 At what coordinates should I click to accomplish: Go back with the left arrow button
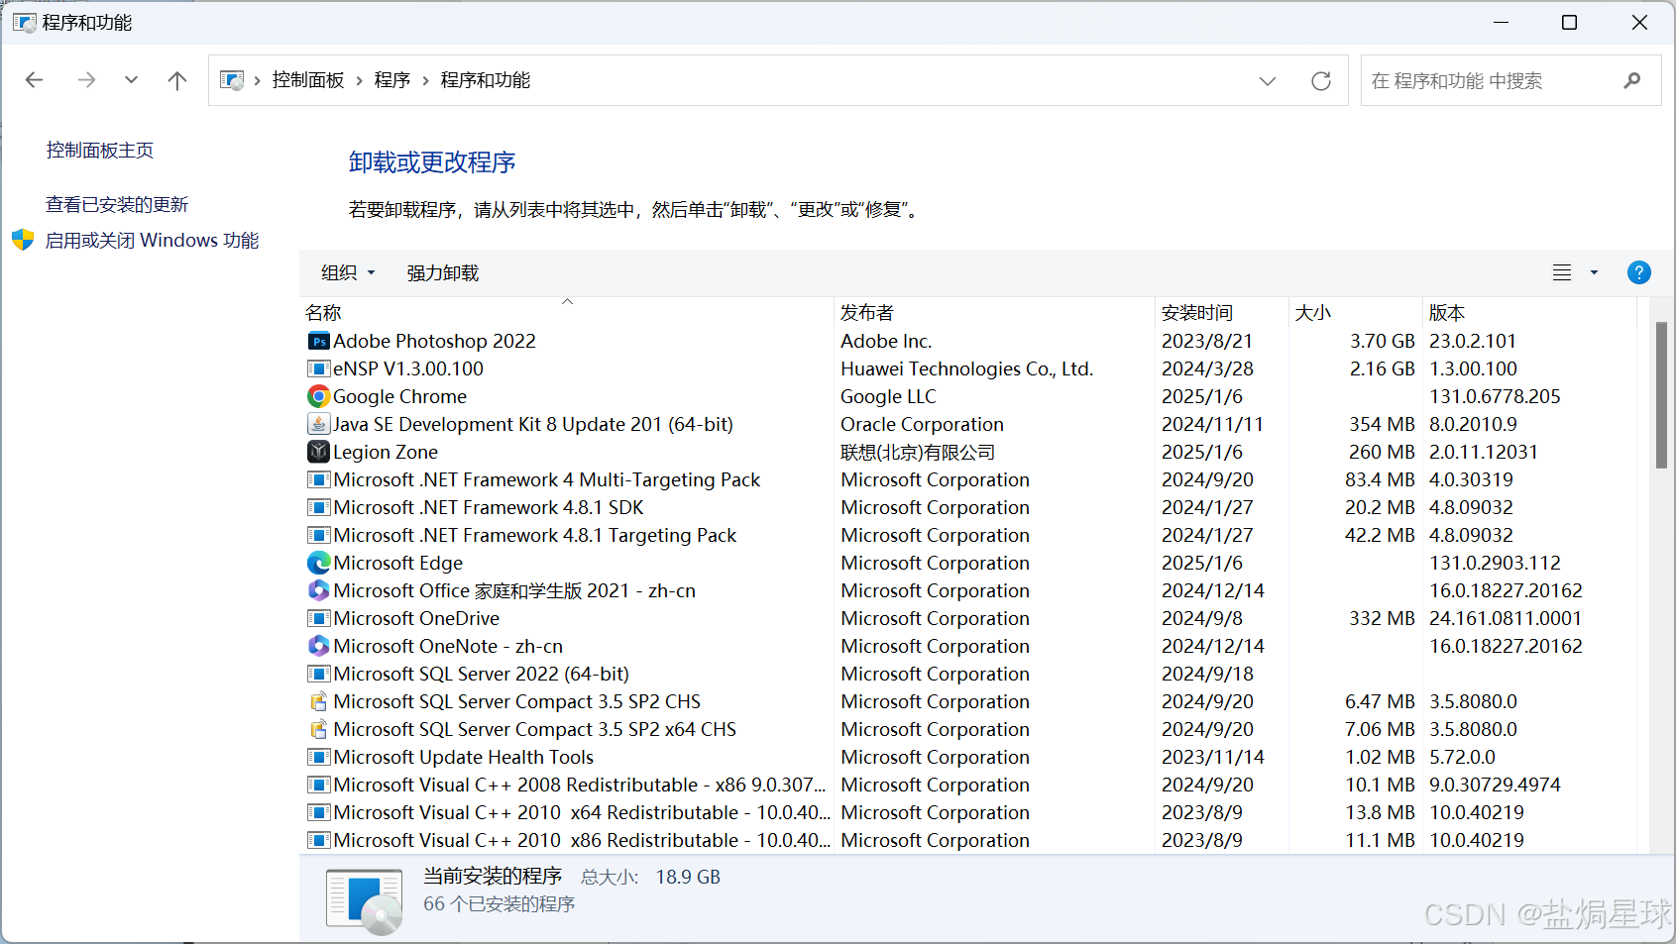(35, 80)
